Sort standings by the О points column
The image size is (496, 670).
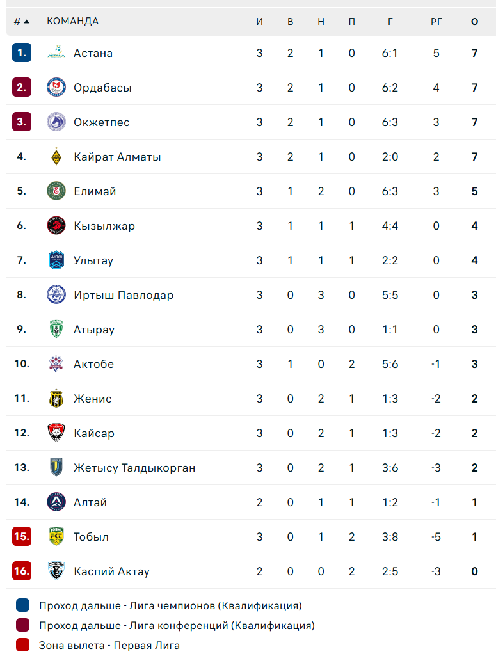click(474, 21)
